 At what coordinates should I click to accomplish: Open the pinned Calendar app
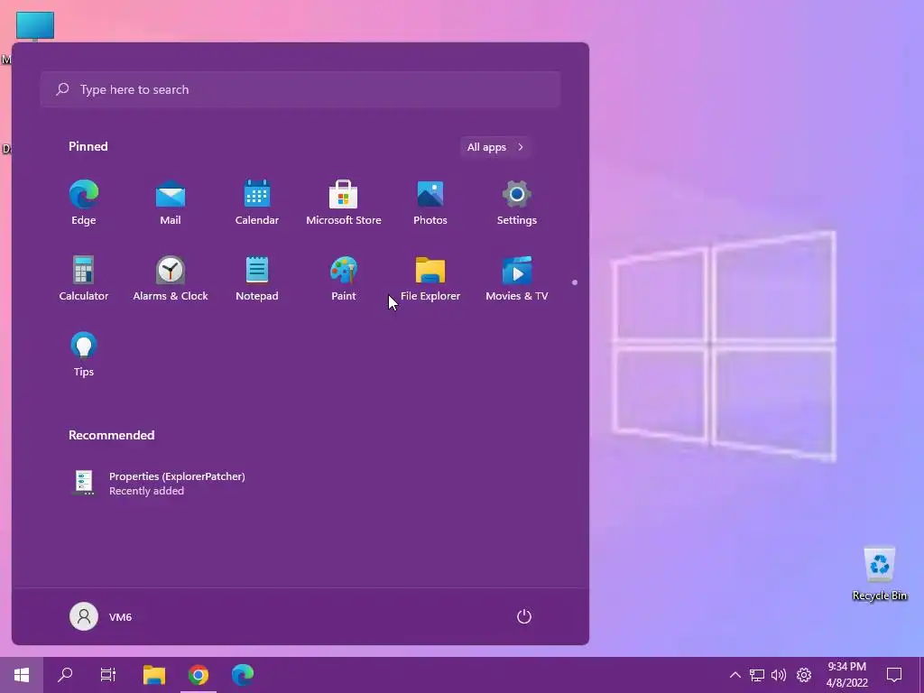pyautogui.click(x=257, y=203)
